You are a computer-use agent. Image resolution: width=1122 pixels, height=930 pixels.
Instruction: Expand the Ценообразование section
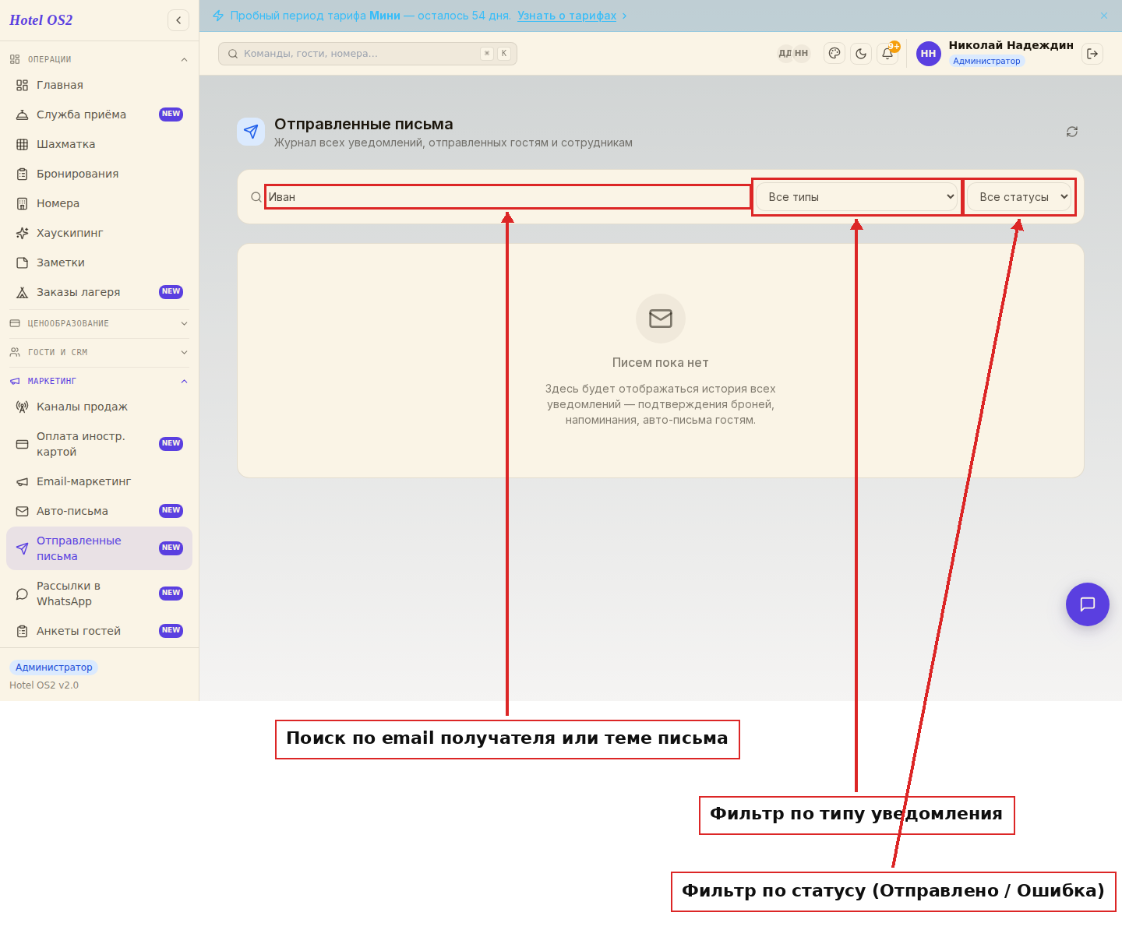99,323
